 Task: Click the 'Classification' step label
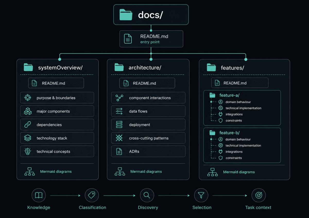click(x=92, y=207)
